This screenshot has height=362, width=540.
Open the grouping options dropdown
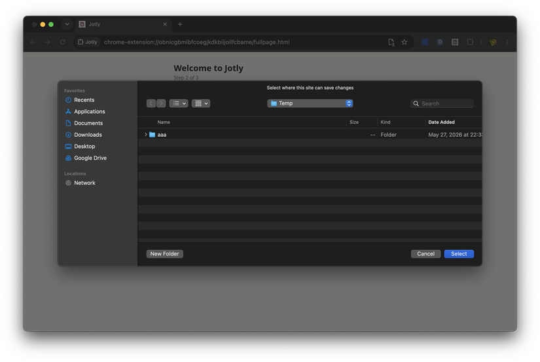(201, 103)
